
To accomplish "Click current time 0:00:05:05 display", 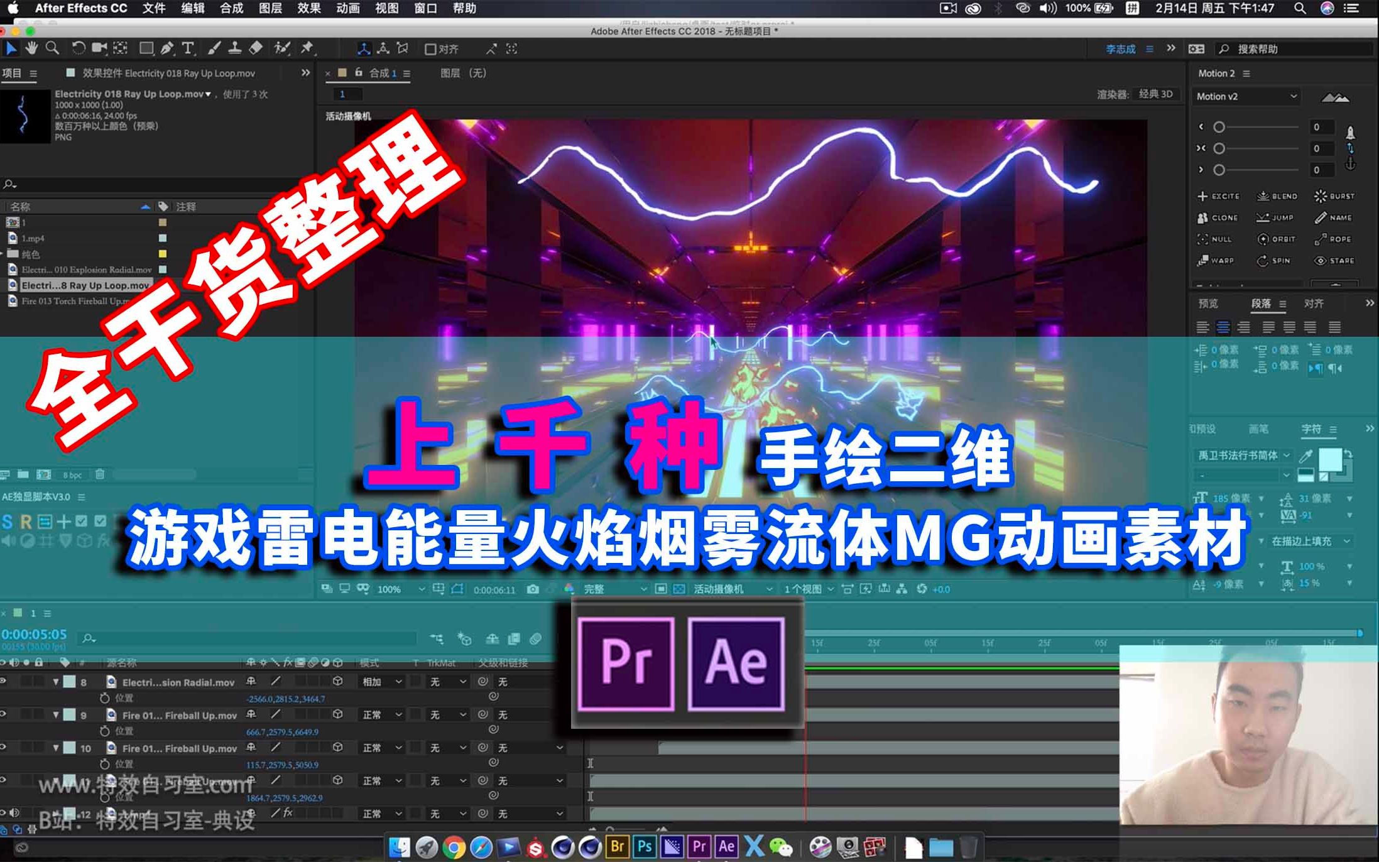I will (x=34, y=634).
